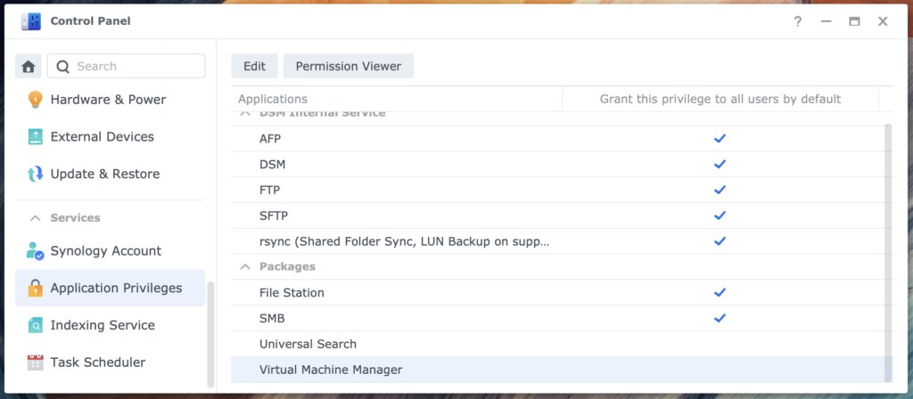
Task: Go to Control Panel home icon
Action: click(x=29, y=66)
